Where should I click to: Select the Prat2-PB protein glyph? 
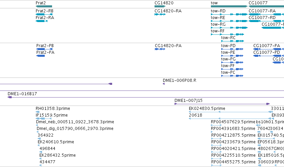point(44,49)
